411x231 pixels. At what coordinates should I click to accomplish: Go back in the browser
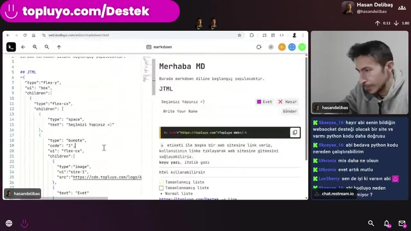[8, 35]
